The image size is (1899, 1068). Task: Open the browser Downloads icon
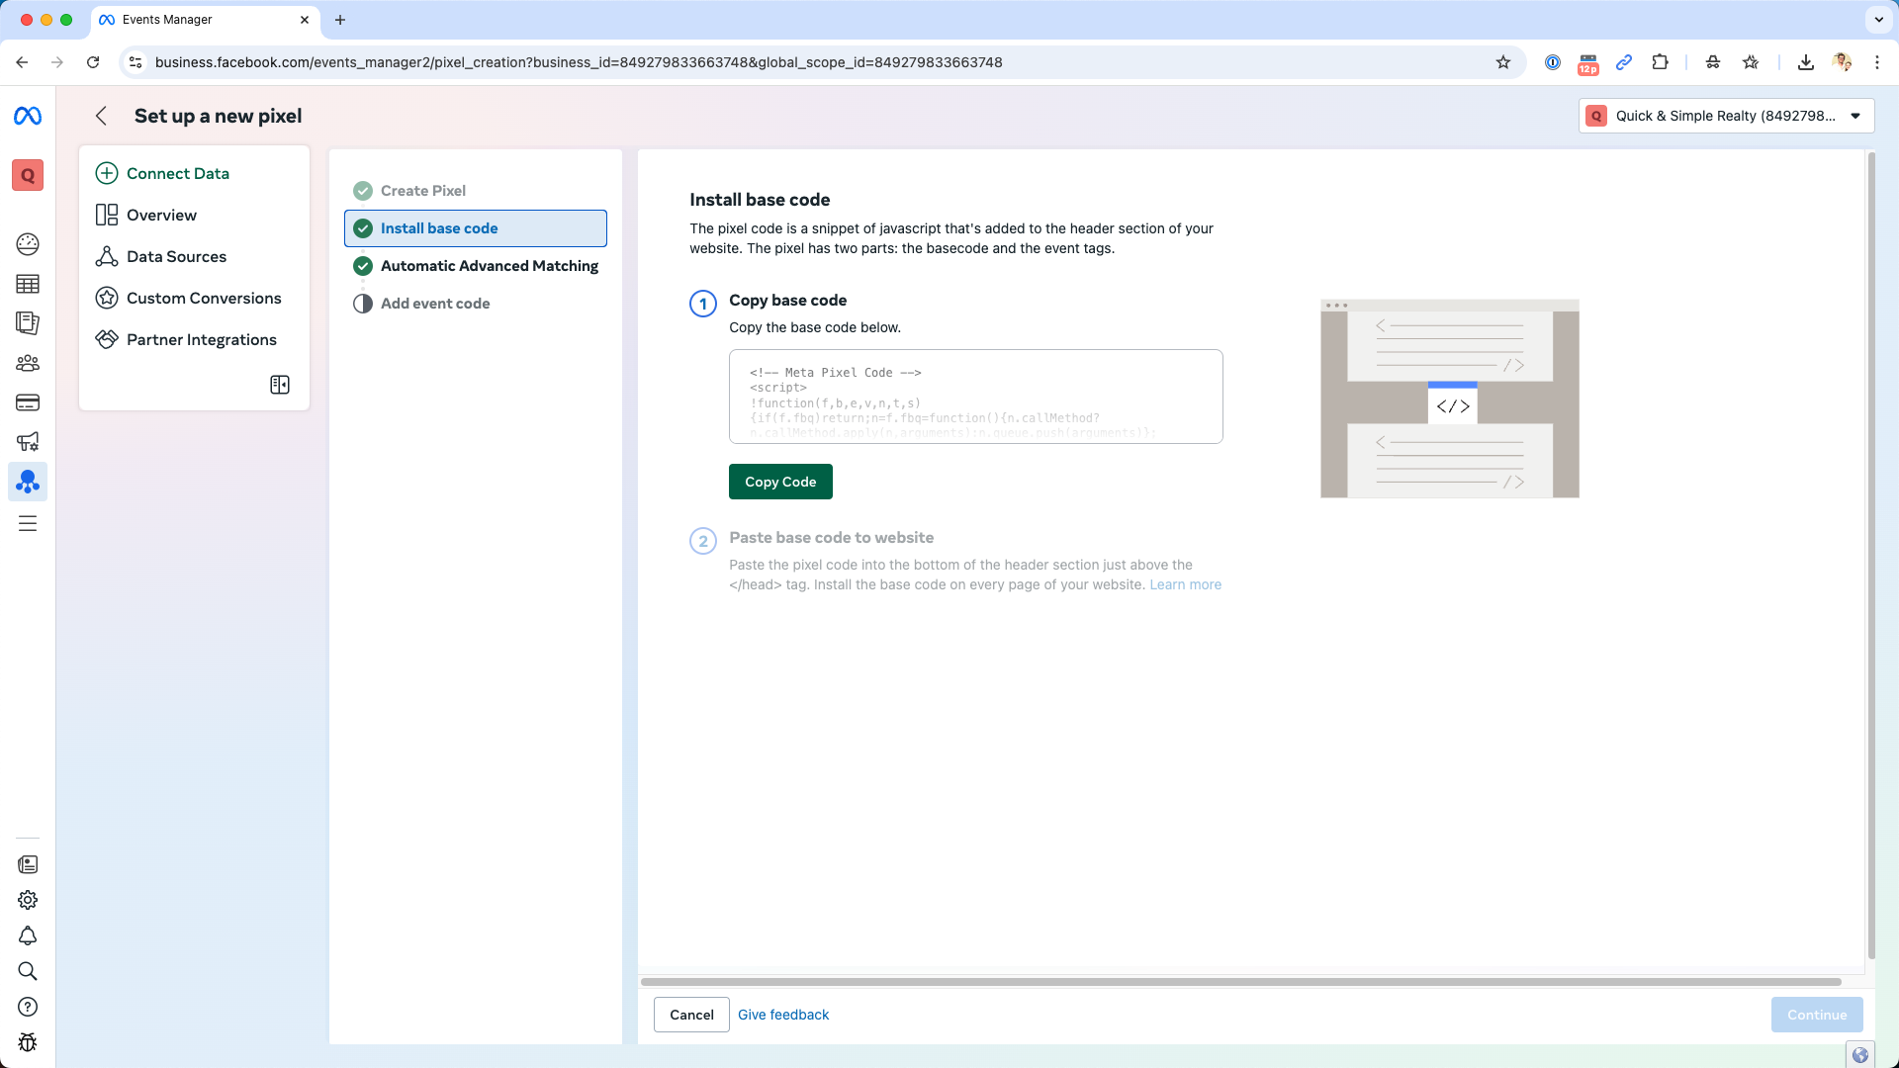(1806, 62)
